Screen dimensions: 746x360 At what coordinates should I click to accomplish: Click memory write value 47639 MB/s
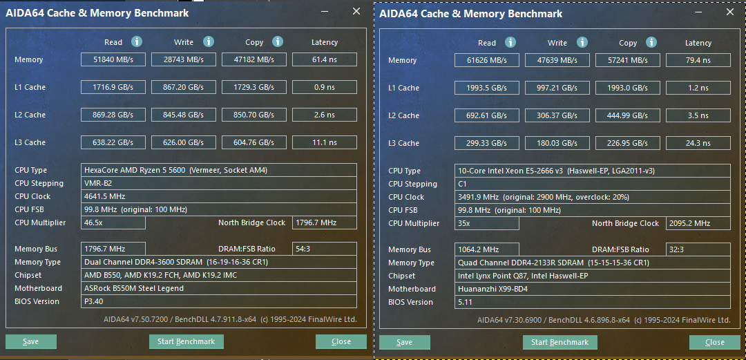557,60
